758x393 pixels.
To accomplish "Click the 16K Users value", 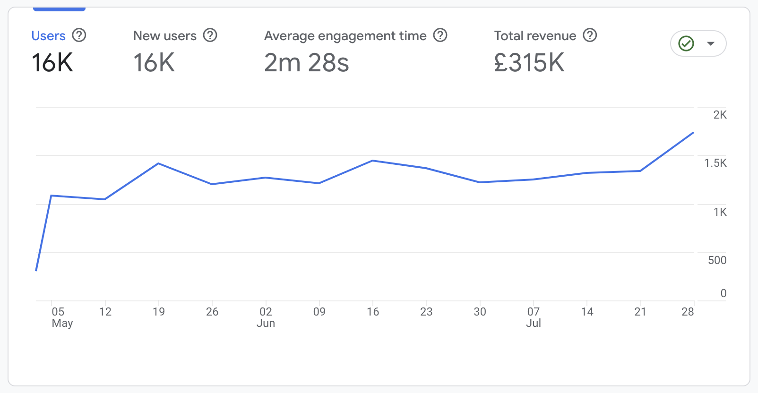I will pyautogui.click(x=52, y=63).
